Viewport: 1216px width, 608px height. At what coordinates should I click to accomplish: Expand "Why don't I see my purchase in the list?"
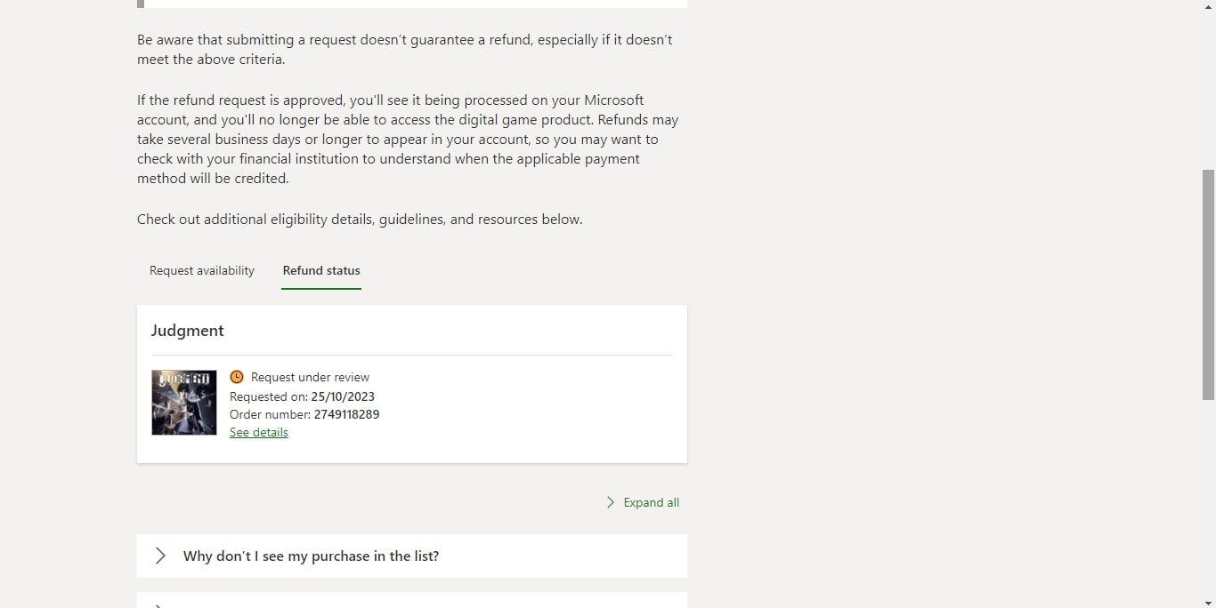pyautogui.click(x=311, y=556)
